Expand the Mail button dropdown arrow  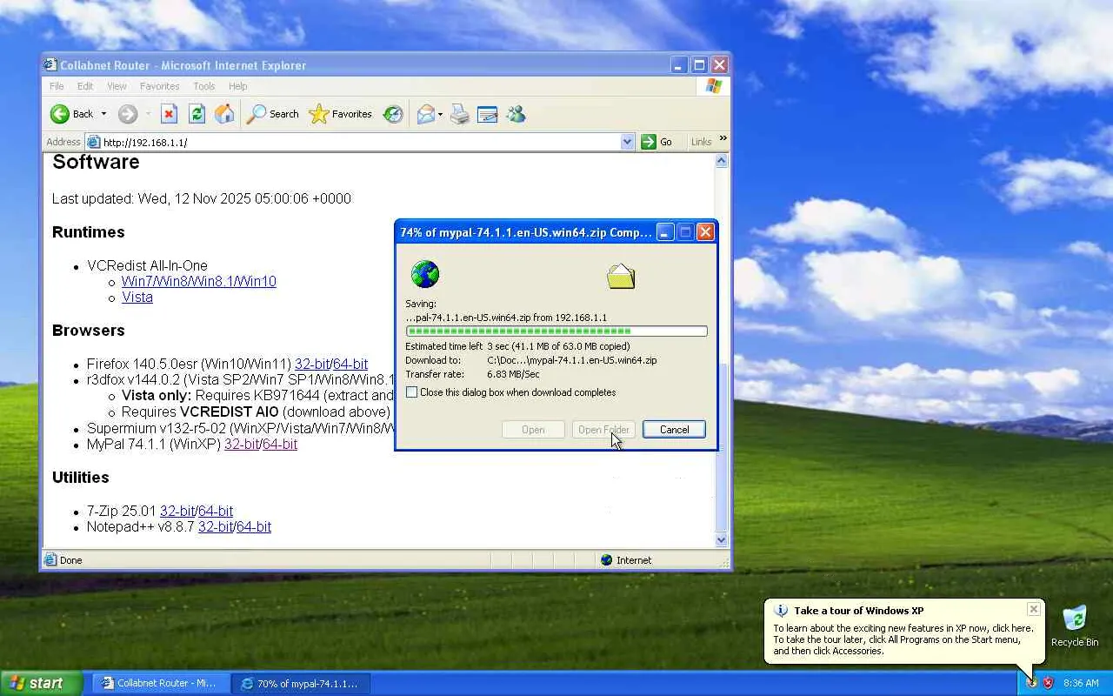pos(440,114)
